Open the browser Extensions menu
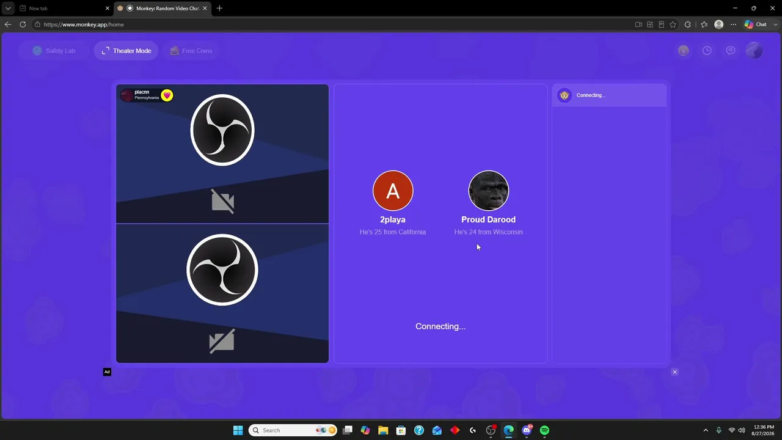Viewport: 782px width, 440px height. [688, 24]
